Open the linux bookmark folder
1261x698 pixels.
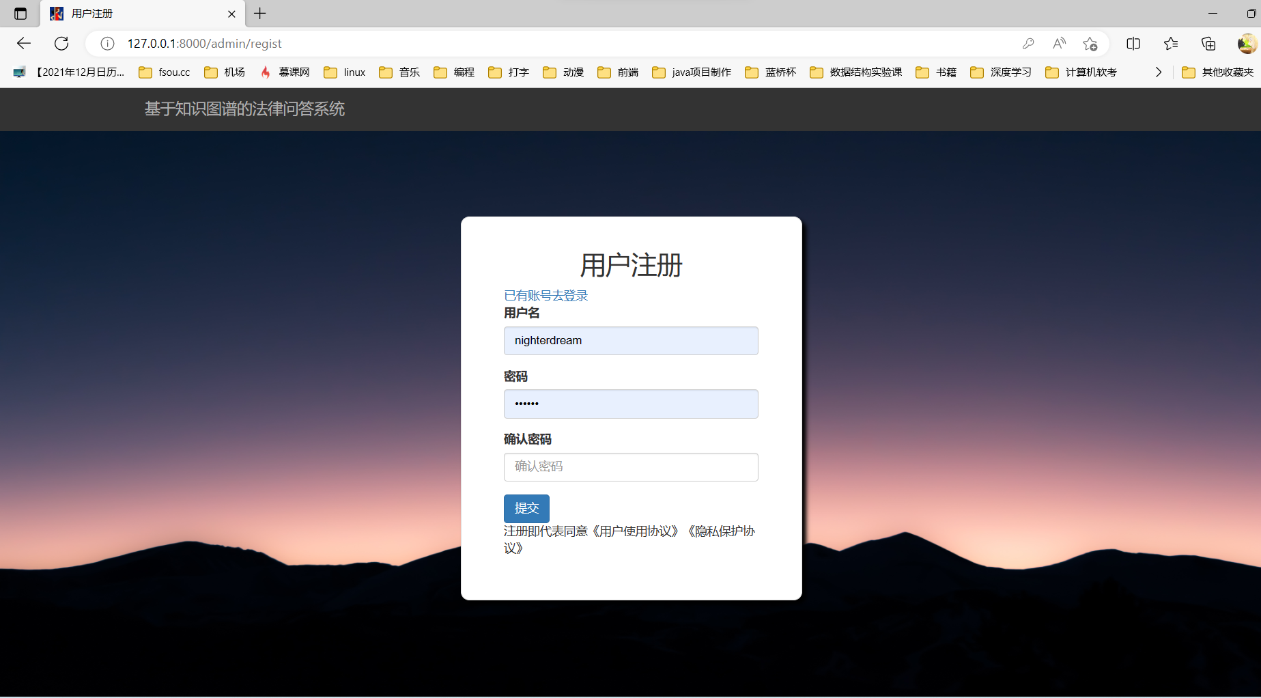(x=345, y=72)
